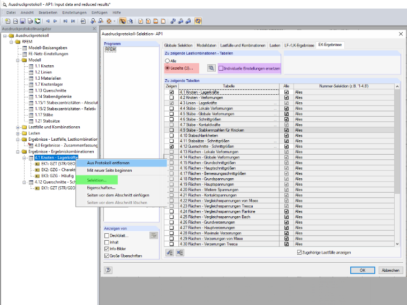This screenshot has height=305, width=407.
Task: Choose 'Selektion...' in context menu
Action: pyautogui.click(x=97, y=180)
